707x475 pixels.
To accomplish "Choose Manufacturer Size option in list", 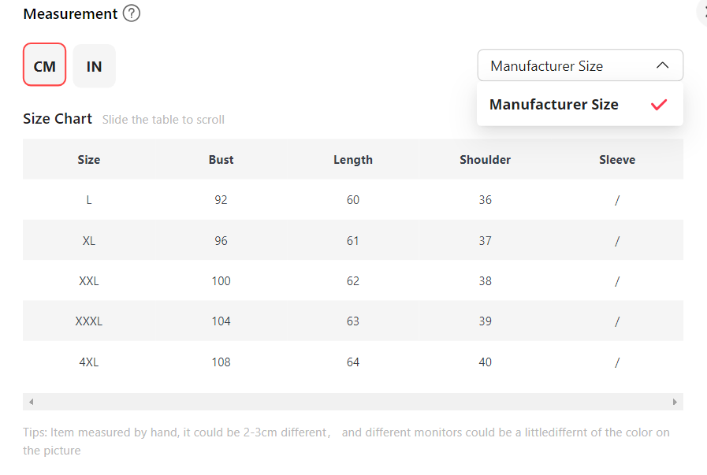I will tap(554, 105).
